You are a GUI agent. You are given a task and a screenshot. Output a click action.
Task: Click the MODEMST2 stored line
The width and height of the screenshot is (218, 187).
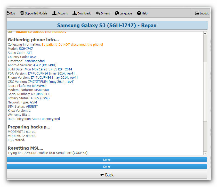(x=22, y=136)
